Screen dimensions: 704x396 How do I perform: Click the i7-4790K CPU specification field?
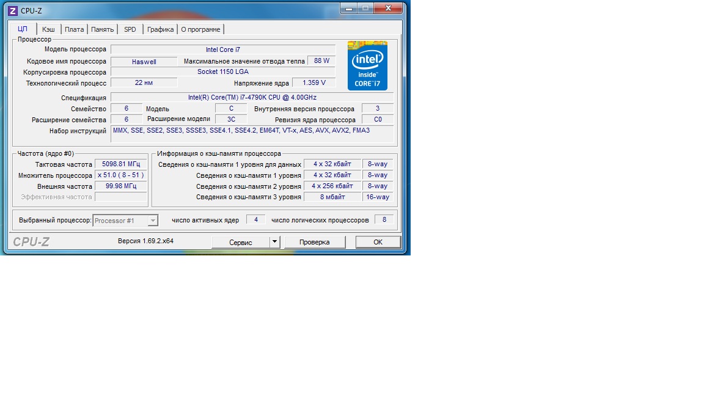[x=252, y=97]
